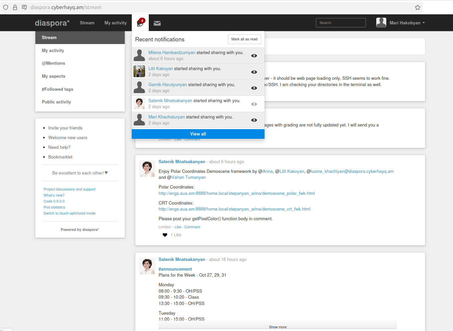Open Stream in the top navigation bar

coord(87,23)
